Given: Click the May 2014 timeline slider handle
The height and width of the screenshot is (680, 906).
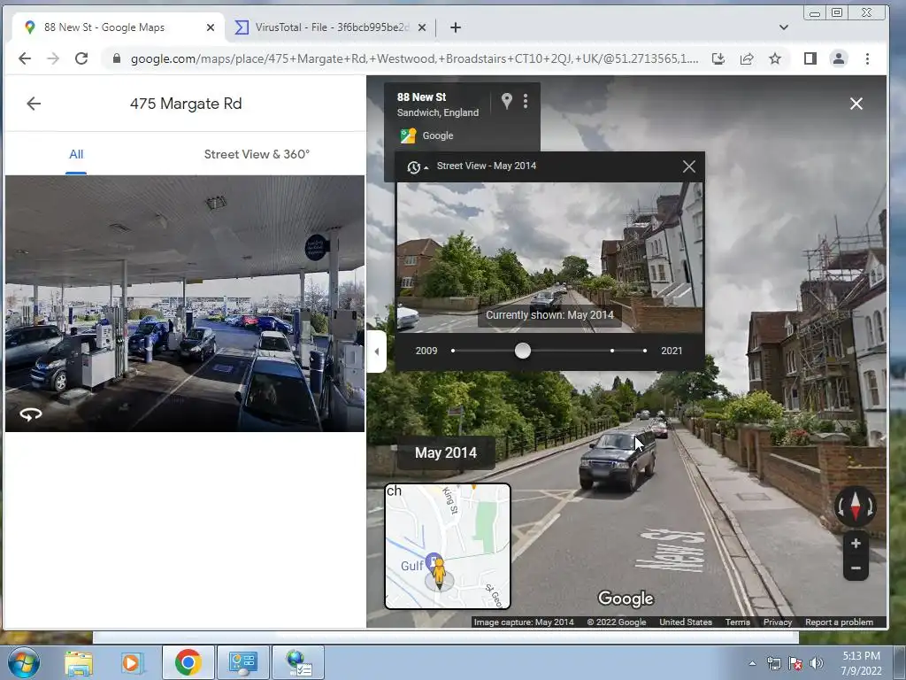Looking at the screenshot, I should click(x=522, y=351).
